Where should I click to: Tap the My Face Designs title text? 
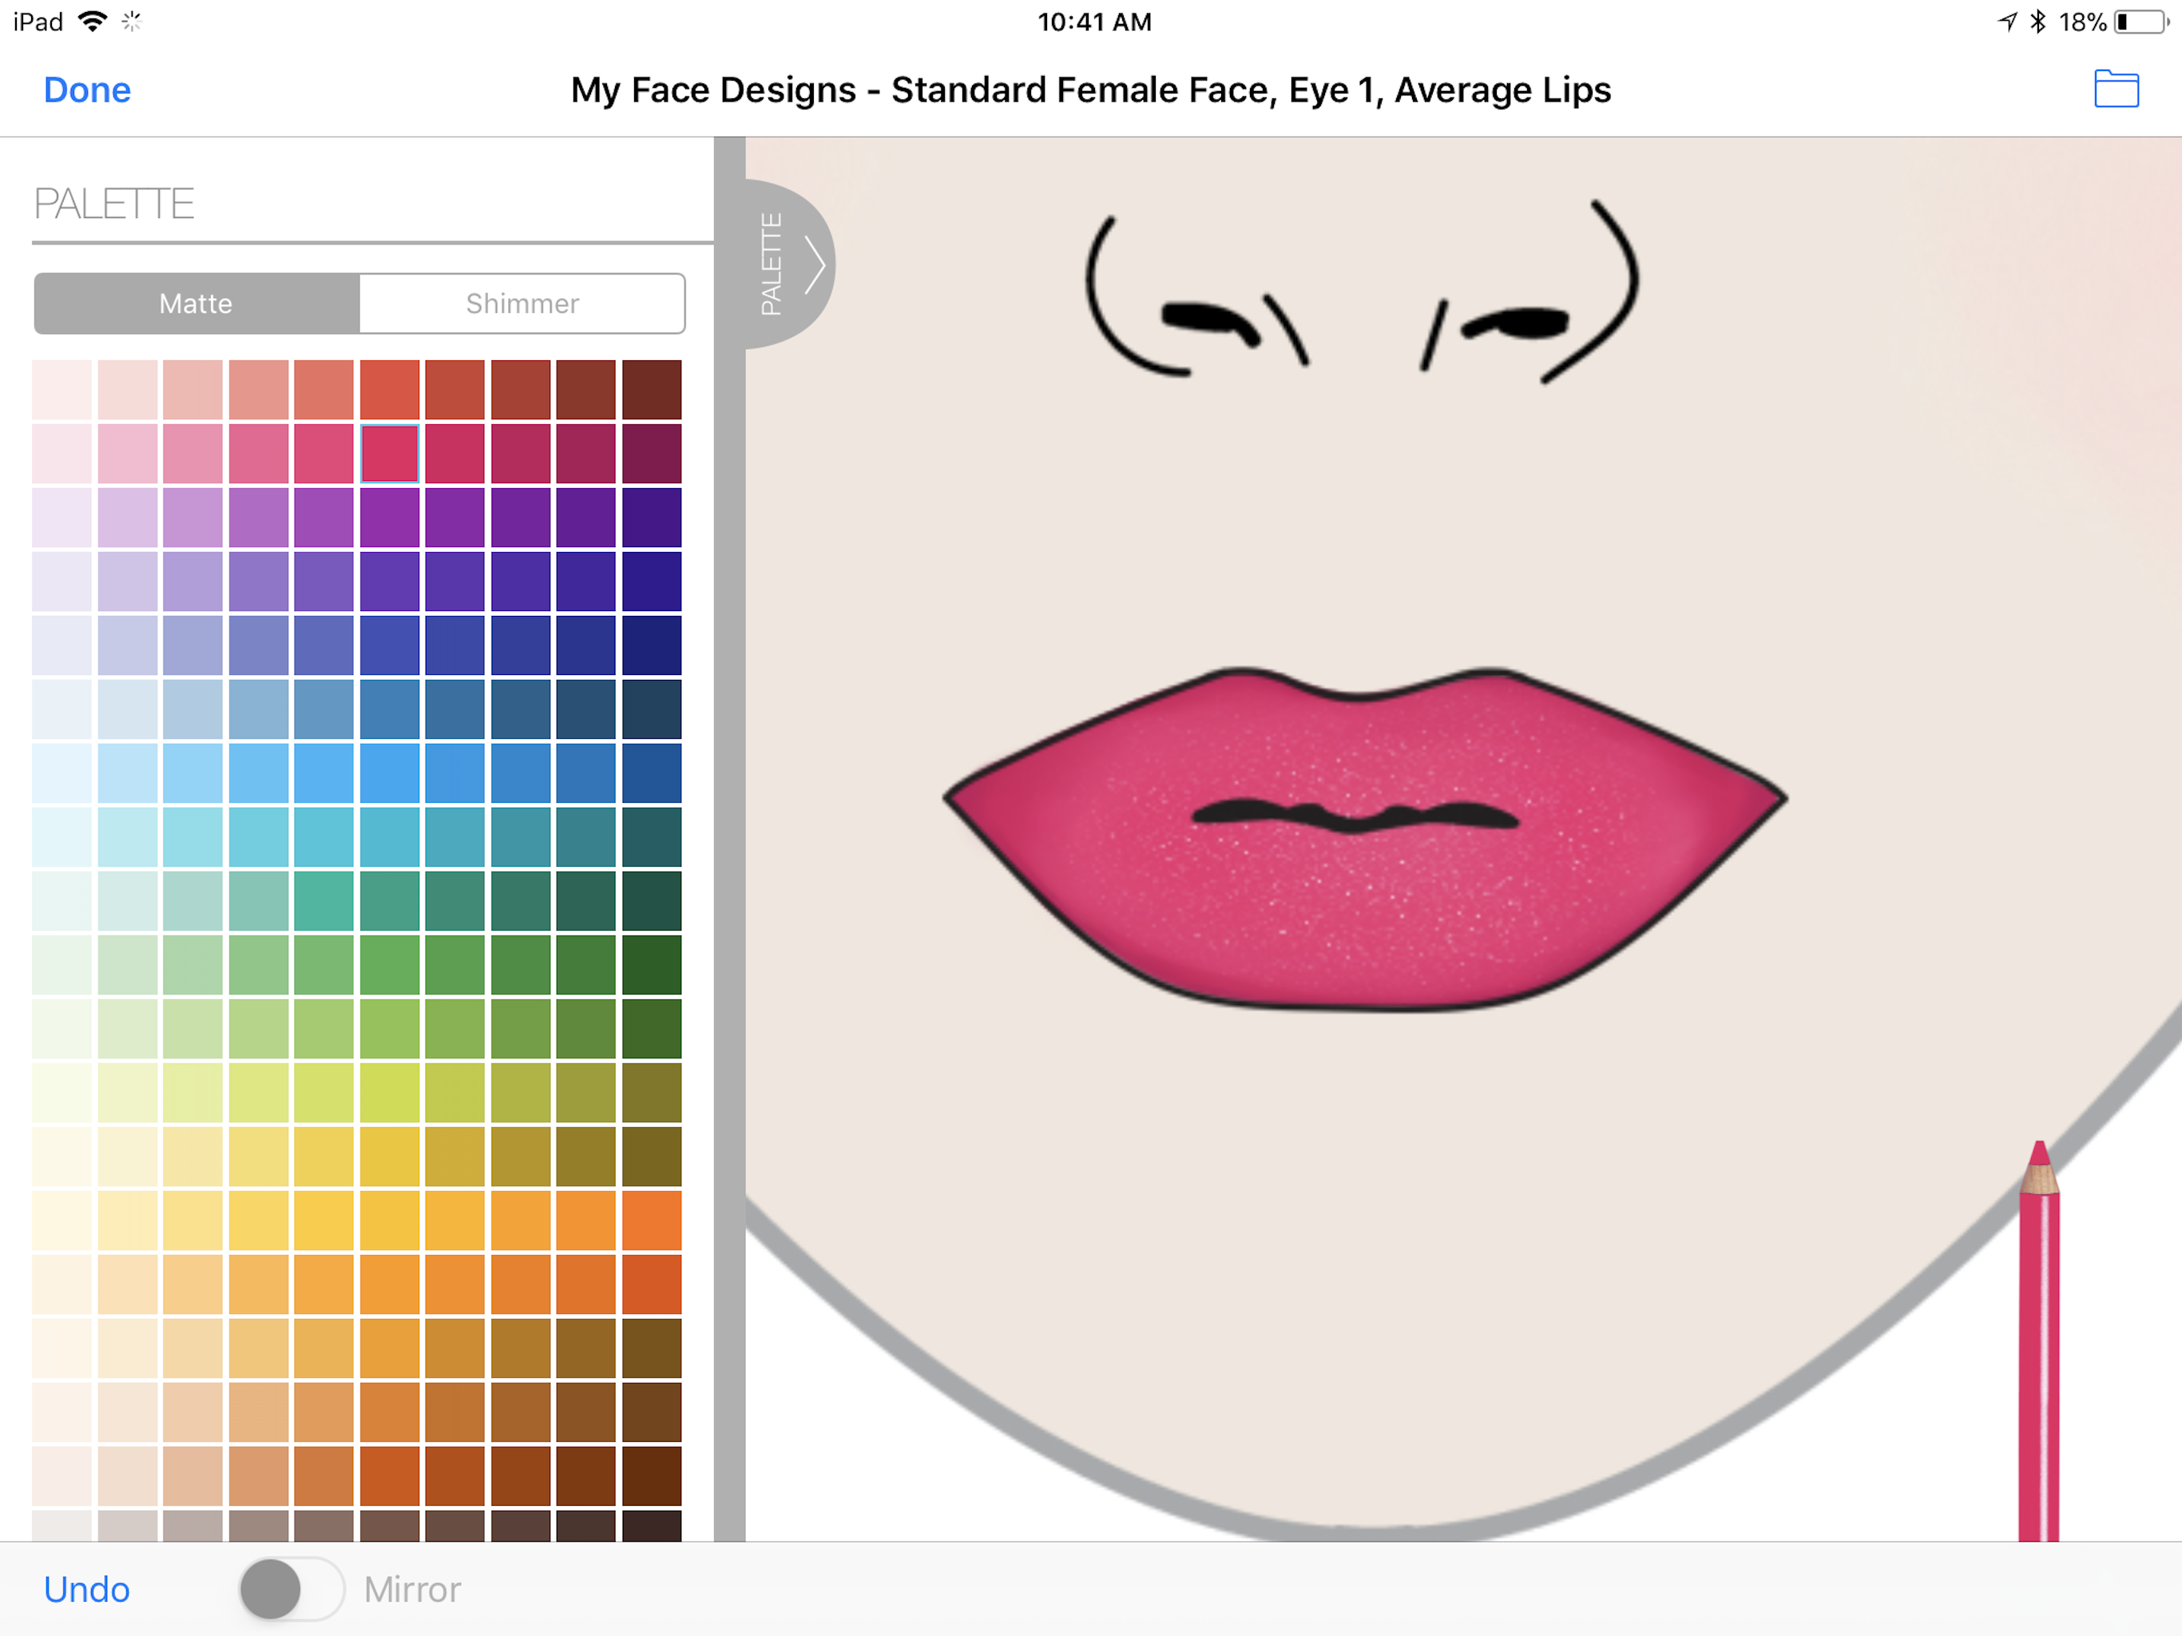pyautogui.click(x=1091, y=89)
